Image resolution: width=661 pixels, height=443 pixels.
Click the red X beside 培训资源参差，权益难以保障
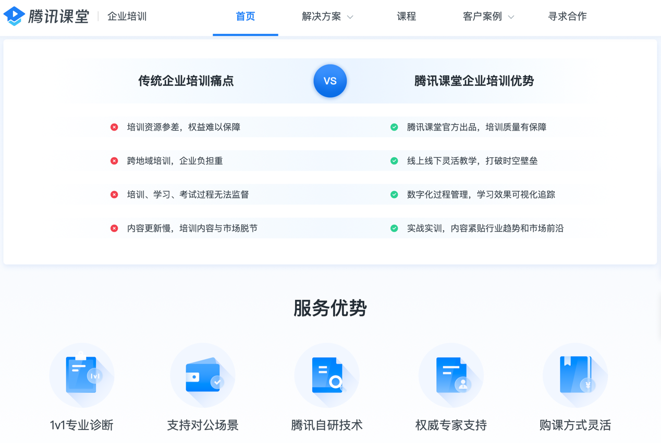[x=114, y=126]
